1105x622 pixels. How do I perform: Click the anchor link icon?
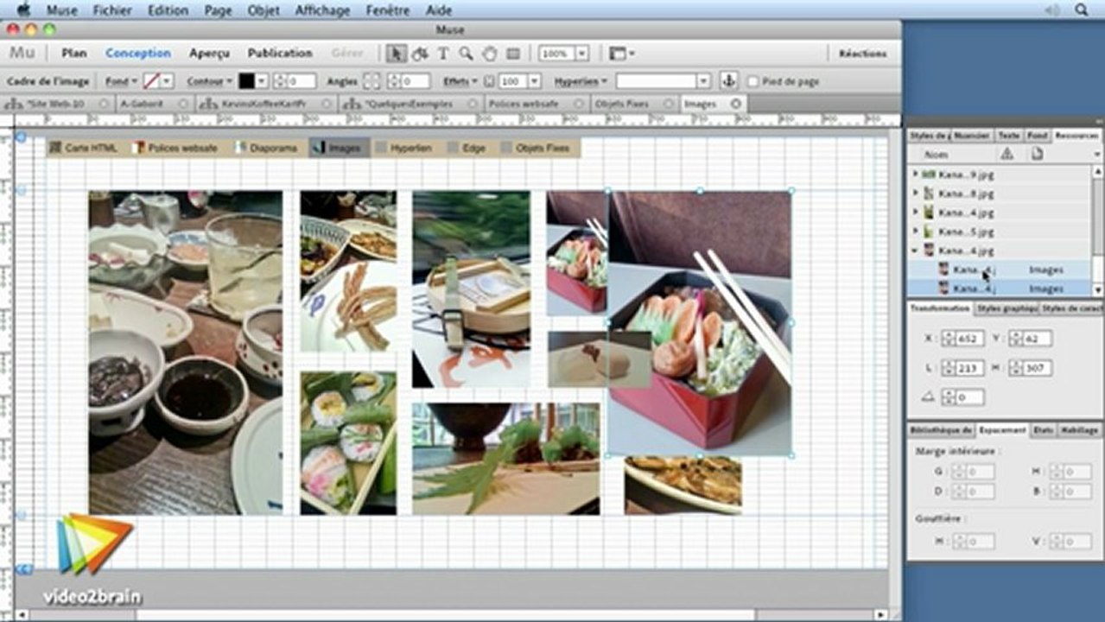pyautogui.click(x=728, y=80)
